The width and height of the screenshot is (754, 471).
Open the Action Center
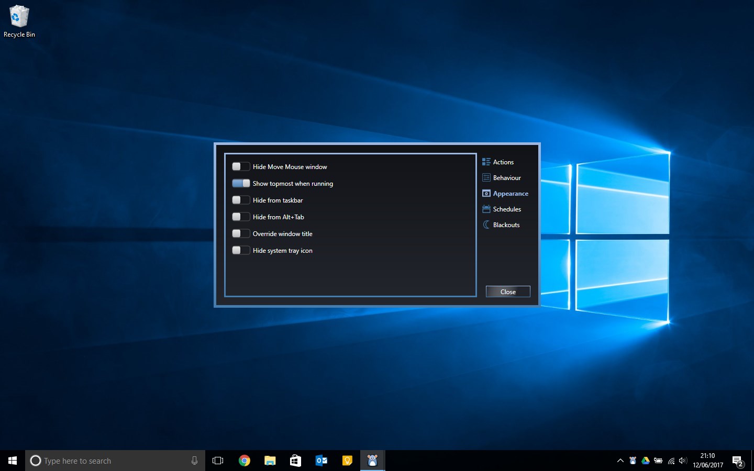[739, 461]
